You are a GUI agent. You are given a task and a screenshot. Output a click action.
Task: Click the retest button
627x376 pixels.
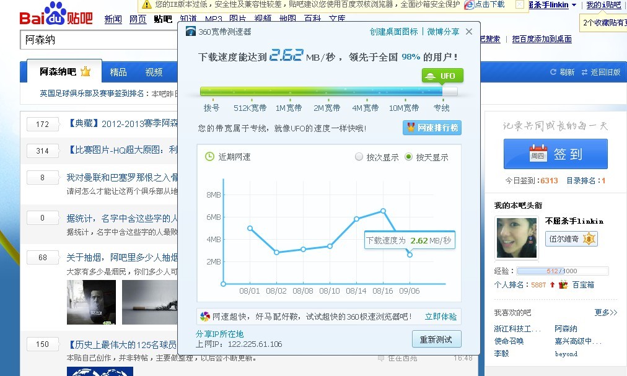436,339
